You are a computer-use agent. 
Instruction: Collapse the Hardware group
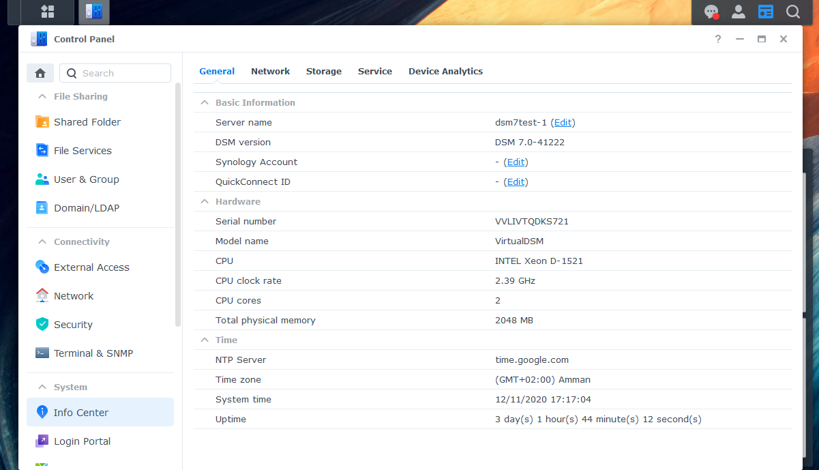(x=204, y=201)
